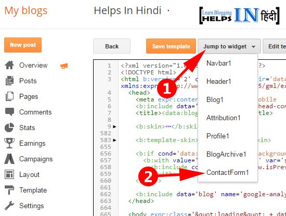Click the Helps In Hindi blog title
This screenshot has height=216, width=286.
pyautogui.click(x=127, y=10)
